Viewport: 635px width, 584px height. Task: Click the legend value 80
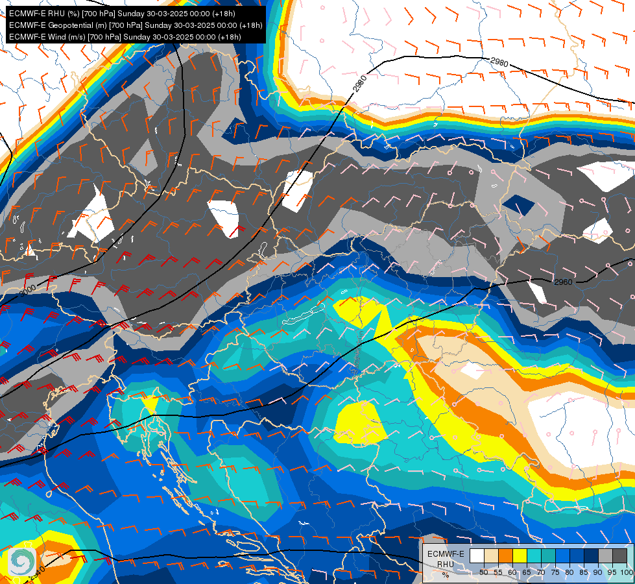569,572
